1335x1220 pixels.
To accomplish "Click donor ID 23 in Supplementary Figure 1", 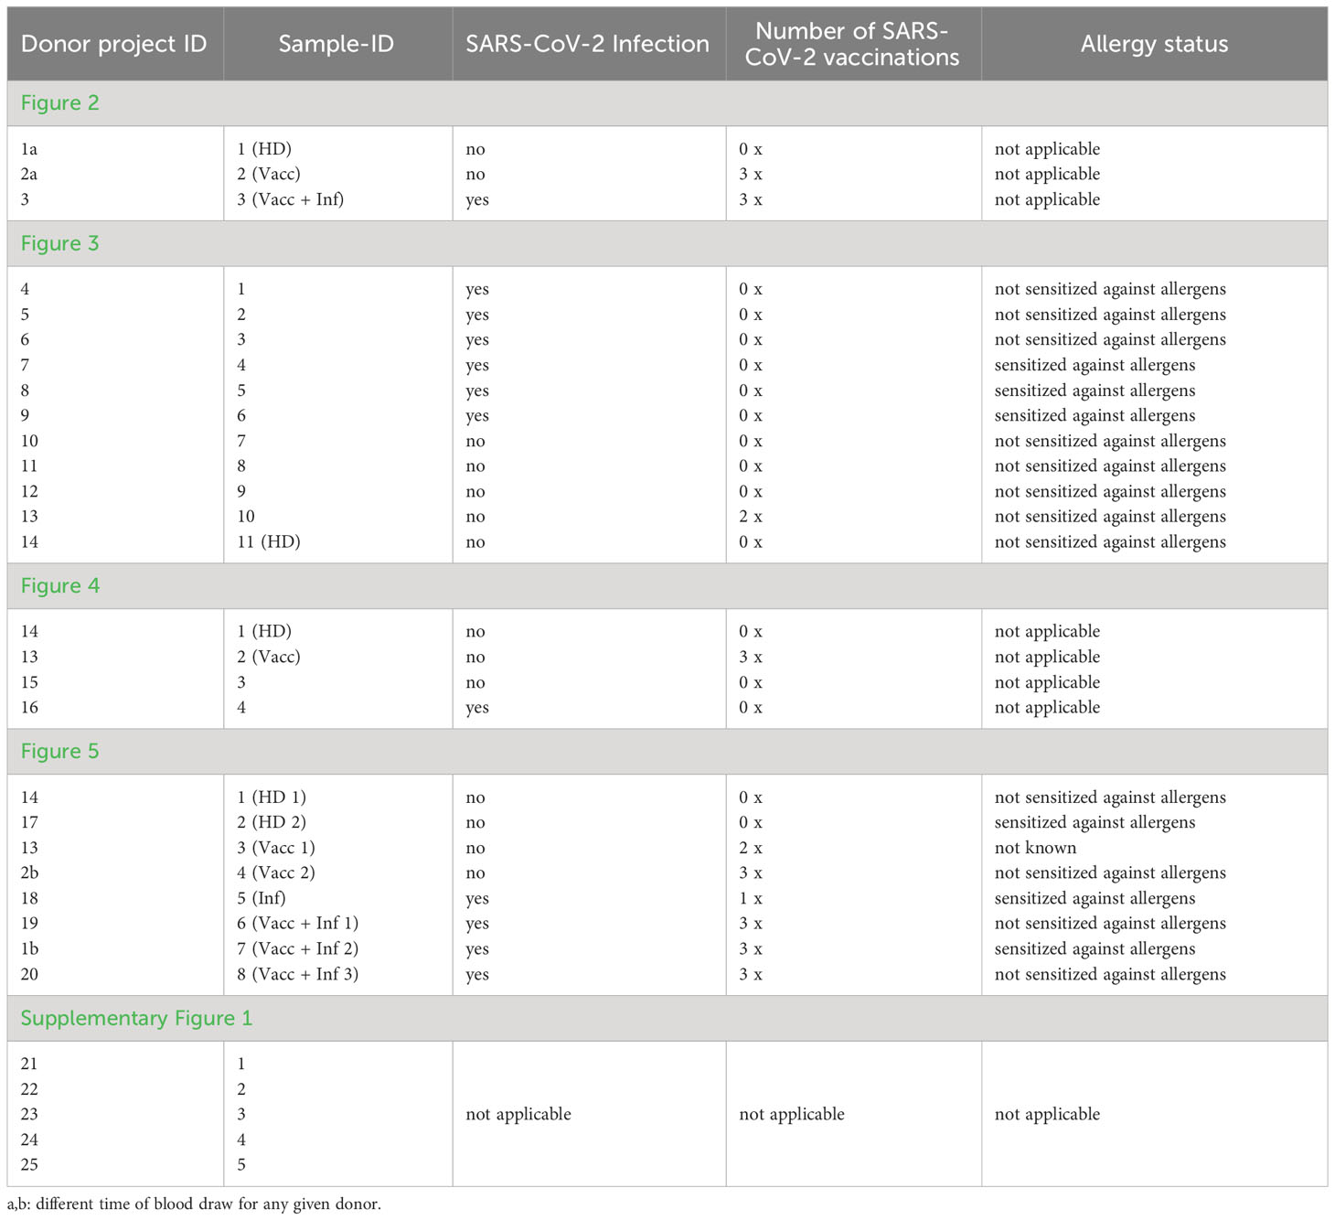I will pos(29,1114).
